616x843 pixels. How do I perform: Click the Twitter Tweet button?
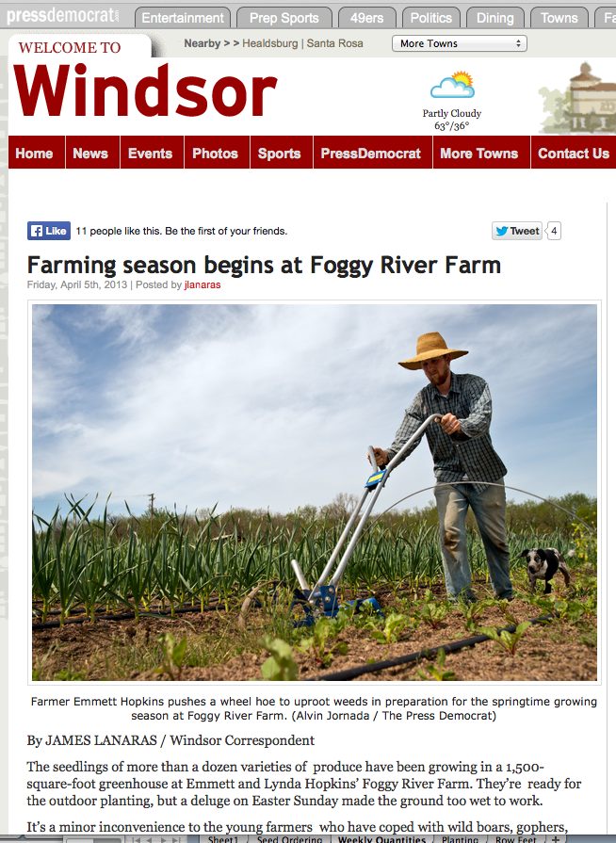tap(516, 231)
